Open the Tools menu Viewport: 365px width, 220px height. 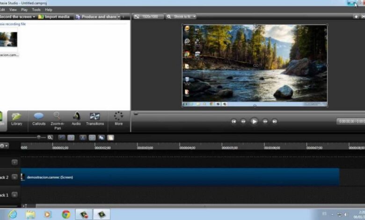click(x=36, y=10)
